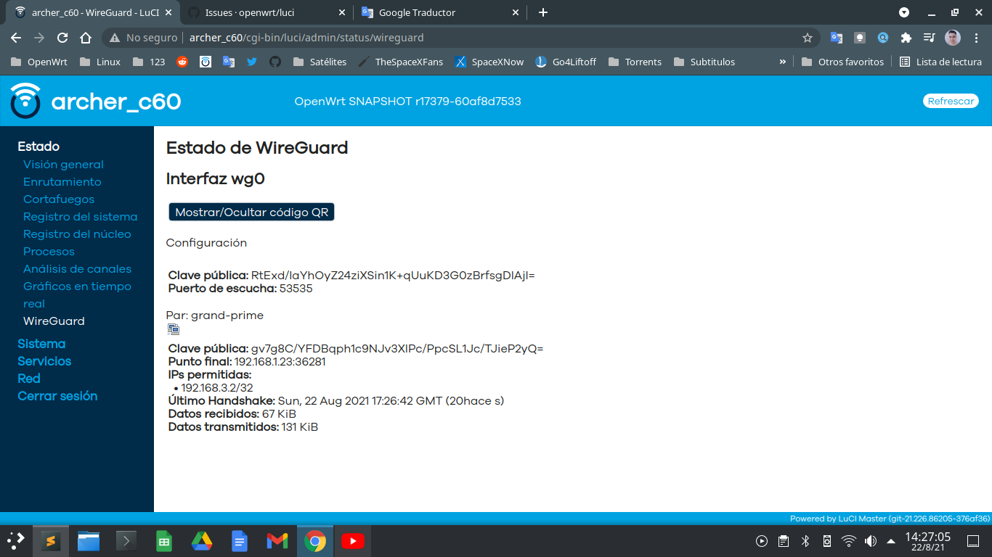This screenshot has width=992, height=557.
Task: Open the lightbulb extension icon
Action: click(x=860, y=38)
